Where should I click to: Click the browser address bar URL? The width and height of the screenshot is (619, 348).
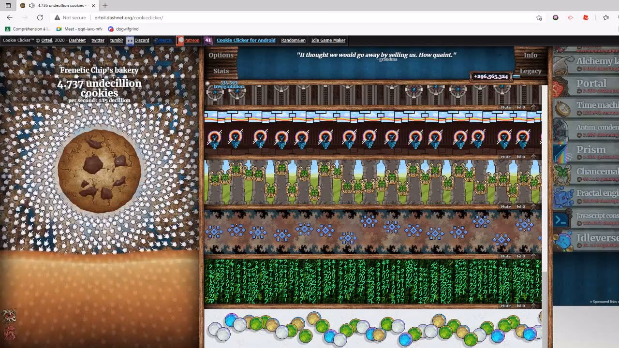coord(129,17)
